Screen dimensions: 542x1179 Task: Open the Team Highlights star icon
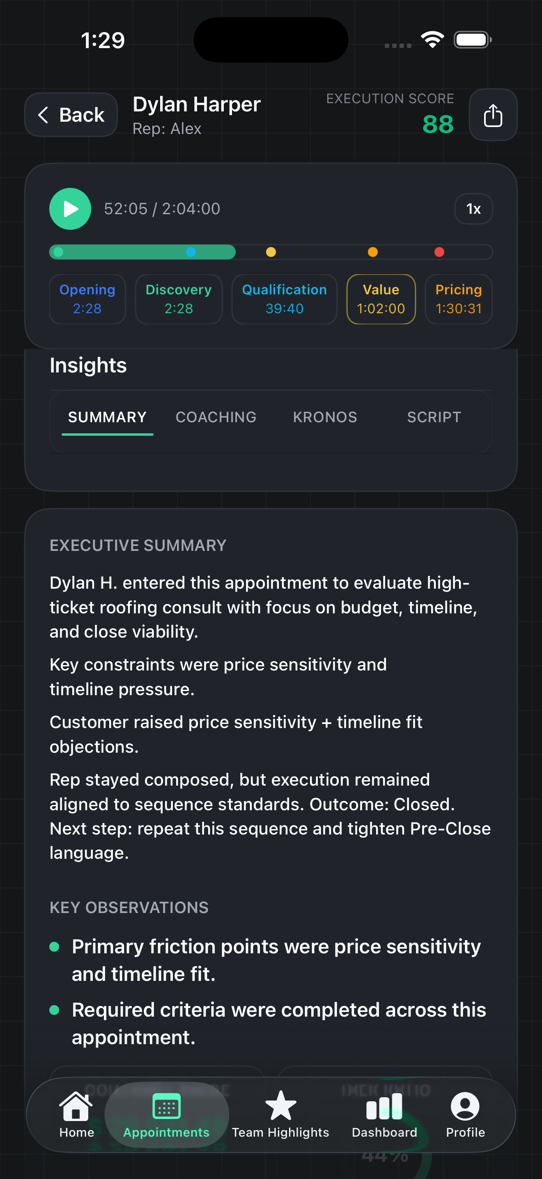pos(280,1106)
